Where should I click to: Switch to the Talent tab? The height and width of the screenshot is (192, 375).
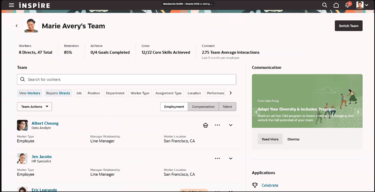click(227, 107)
